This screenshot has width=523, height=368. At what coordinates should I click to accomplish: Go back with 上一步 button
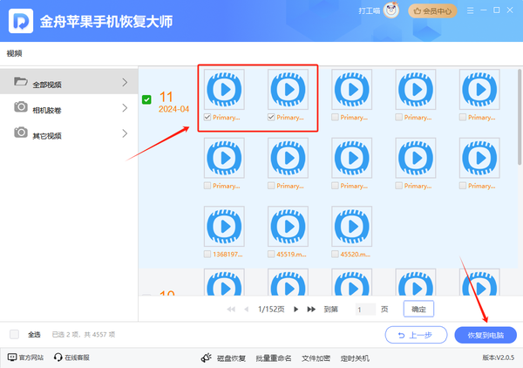click(416, 335)
